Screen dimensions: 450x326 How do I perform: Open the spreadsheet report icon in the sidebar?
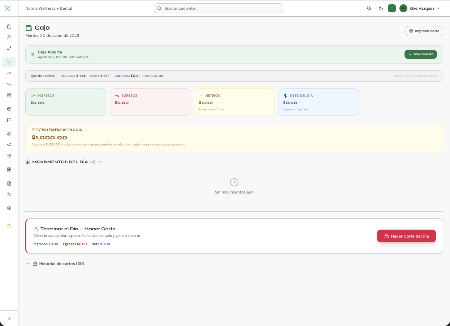click(x=9, y=183)
